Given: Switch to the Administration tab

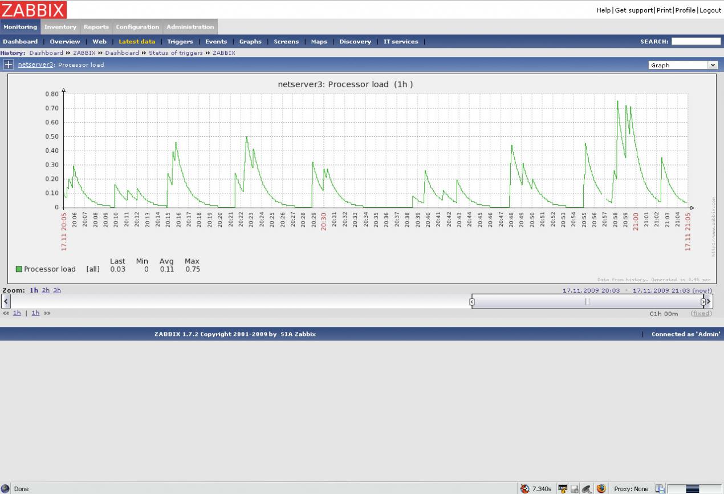Looking at the screenshot, I should 190,27.
